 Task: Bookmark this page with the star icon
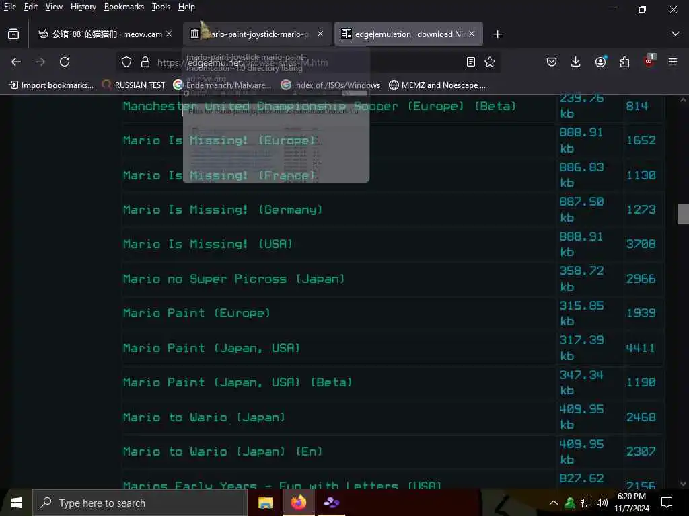coord(490,62)
